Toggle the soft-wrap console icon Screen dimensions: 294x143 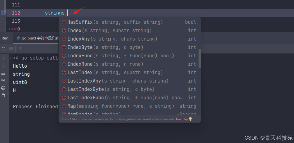(3, 73)
